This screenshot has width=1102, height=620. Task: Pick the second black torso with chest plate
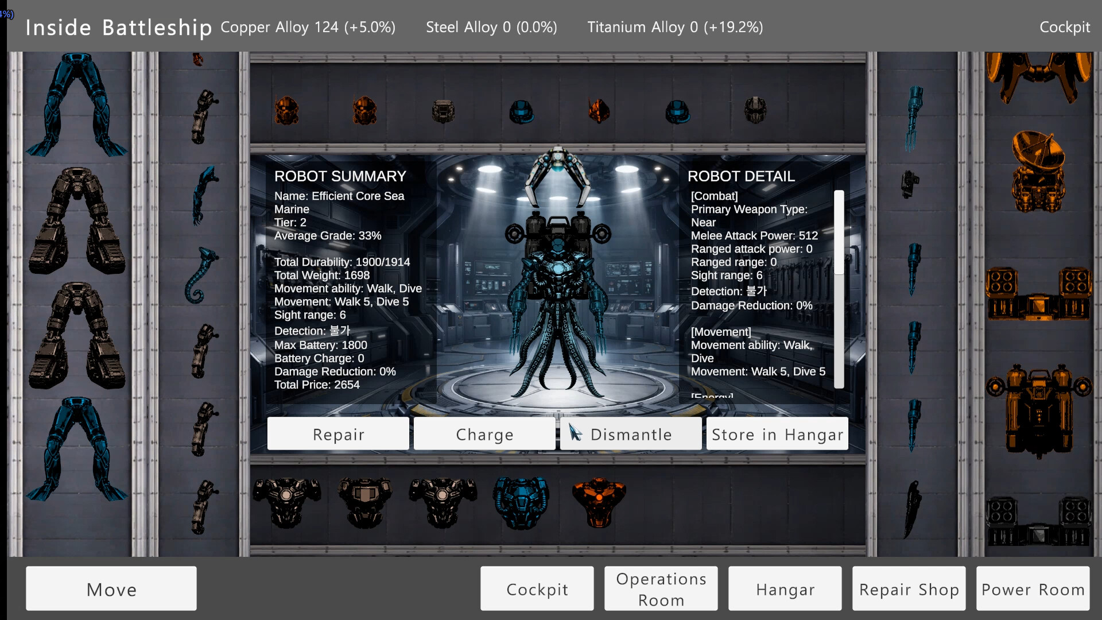(x=364, y=502)
